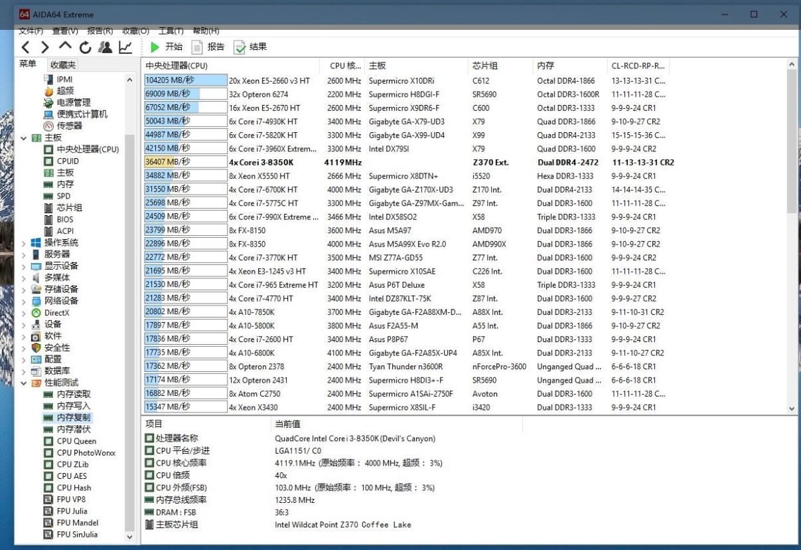The image size is (801, 550).
Task: Collapse the 性能测试 benchmark tree node
Action: click(24, 383)
